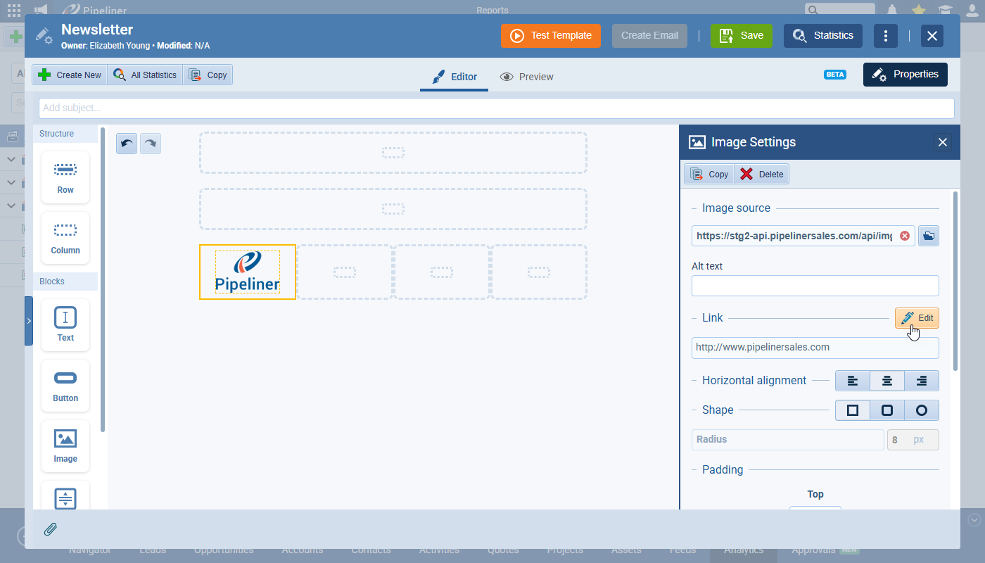Open the Properties panel

coord(905,75)
